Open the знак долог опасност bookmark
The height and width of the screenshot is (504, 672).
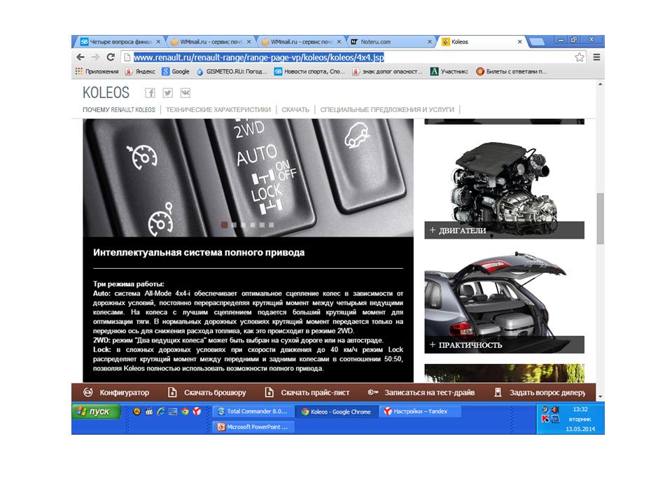tap(387, 71)
